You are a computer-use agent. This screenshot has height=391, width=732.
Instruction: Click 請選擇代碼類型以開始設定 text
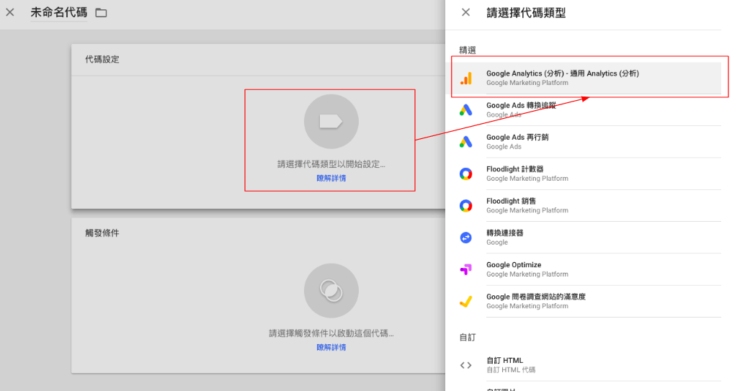click(331, 164)
